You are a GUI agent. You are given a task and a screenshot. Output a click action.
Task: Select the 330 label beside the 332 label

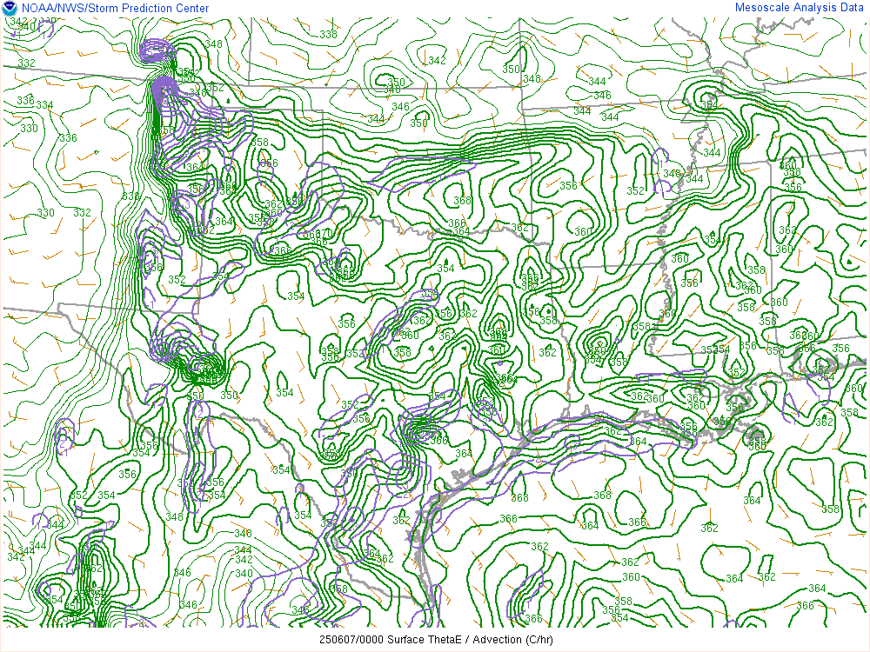coord(45,213)
